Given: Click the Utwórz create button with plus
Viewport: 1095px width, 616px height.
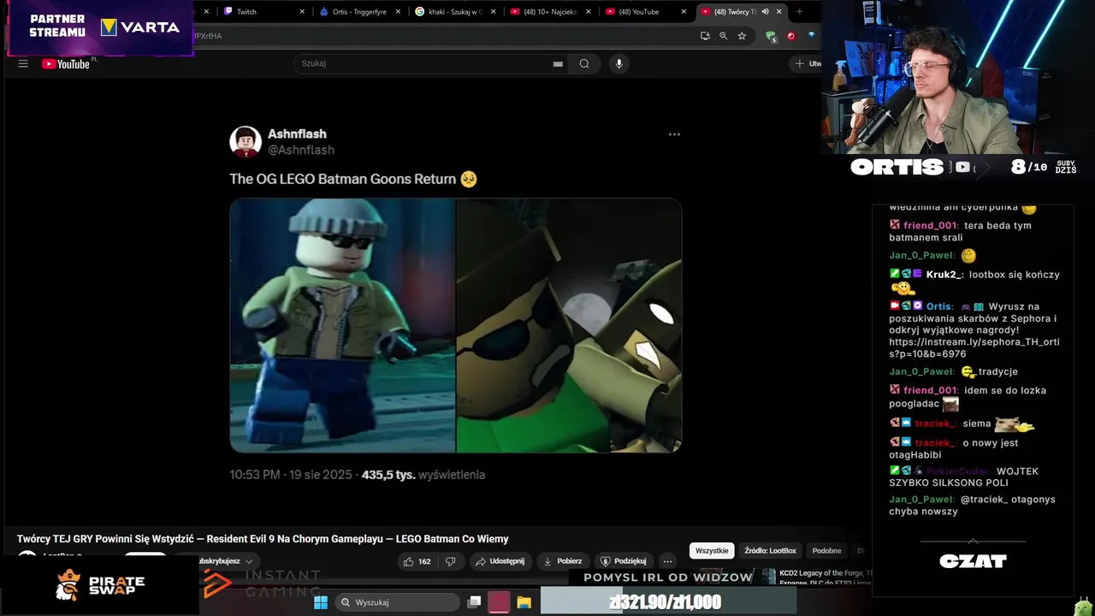Looking at the screenshot, I should pos(807,63).
